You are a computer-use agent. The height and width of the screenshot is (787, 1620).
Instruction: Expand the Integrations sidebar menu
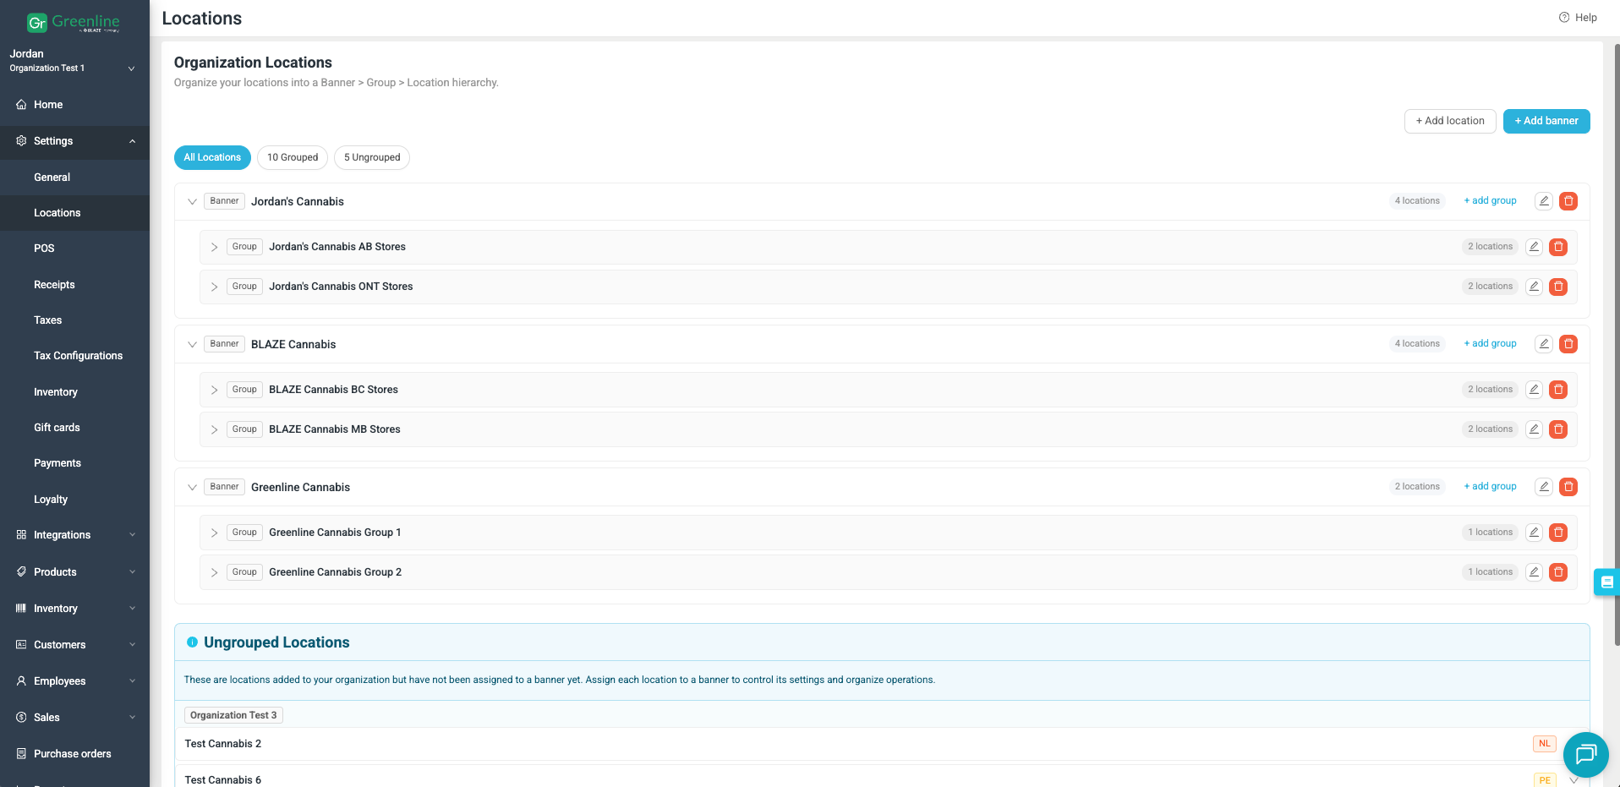pyautogui.click(x=74, y=535)
